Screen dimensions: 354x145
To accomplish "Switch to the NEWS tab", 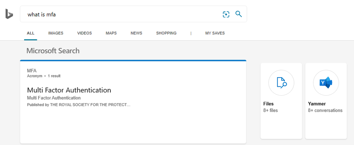I will [x=136, y=33].
